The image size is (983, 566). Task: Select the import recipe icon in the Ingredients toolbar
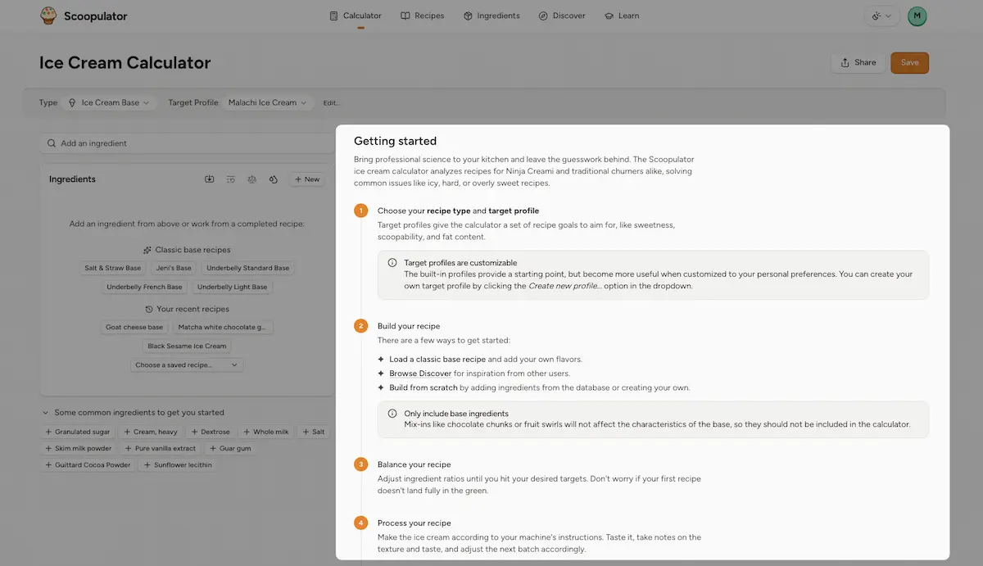(209, 179)
